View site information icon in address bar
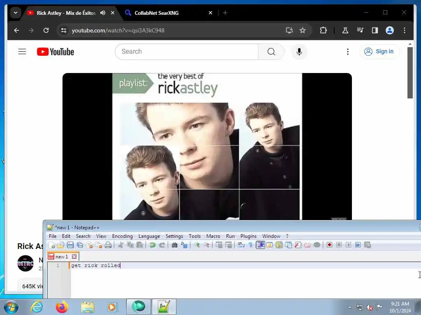 [64, 30]
